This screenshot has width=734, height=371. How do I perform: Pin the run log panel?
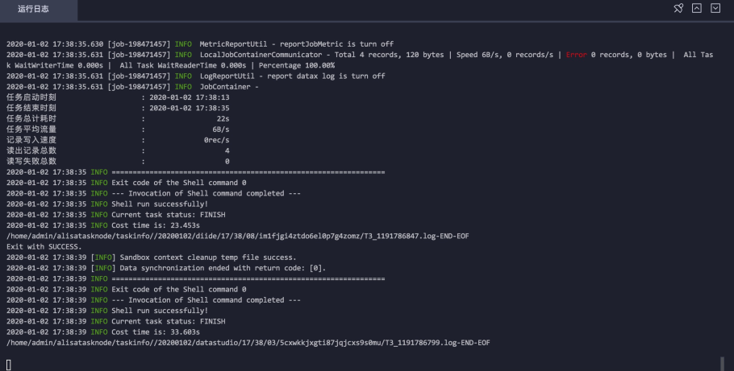678,8
